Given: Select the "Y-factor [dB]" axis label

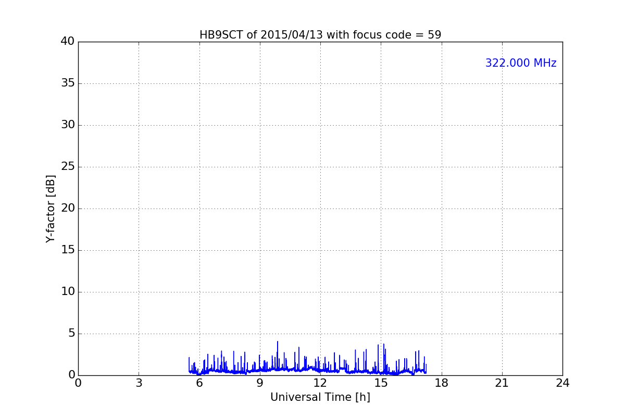Looking at the screenshot, I should [51, 208].
